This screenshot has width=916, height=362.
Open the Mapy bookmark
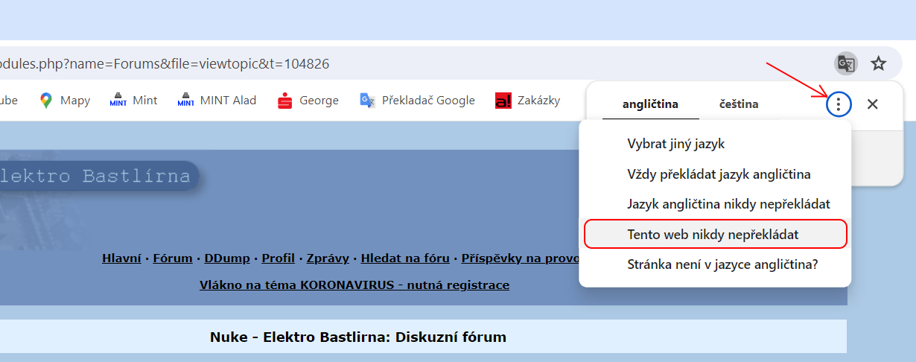pos(65,101)
